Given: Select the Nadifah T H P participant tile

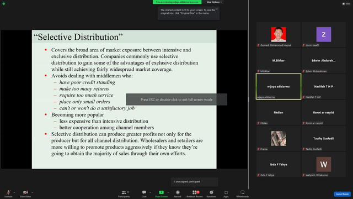Looking at the screenshot, I should click(324, 86).
